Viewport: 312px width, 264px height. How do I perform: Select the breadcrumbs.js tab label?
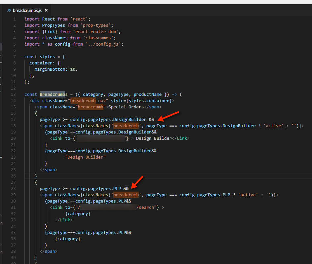[x=27, y=10]
